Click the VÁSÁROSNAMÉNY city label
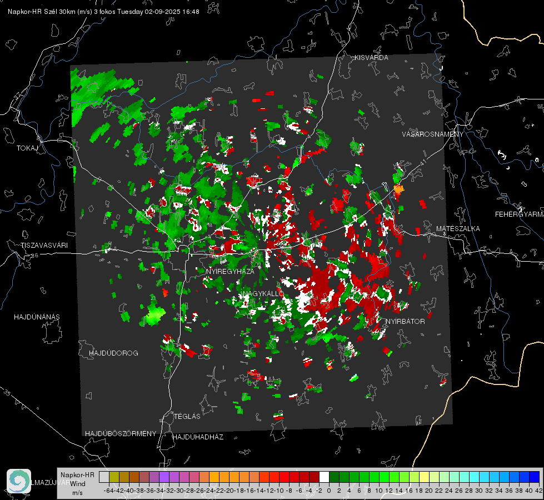The width and height of the screenshot is (544, 500). 433,134
